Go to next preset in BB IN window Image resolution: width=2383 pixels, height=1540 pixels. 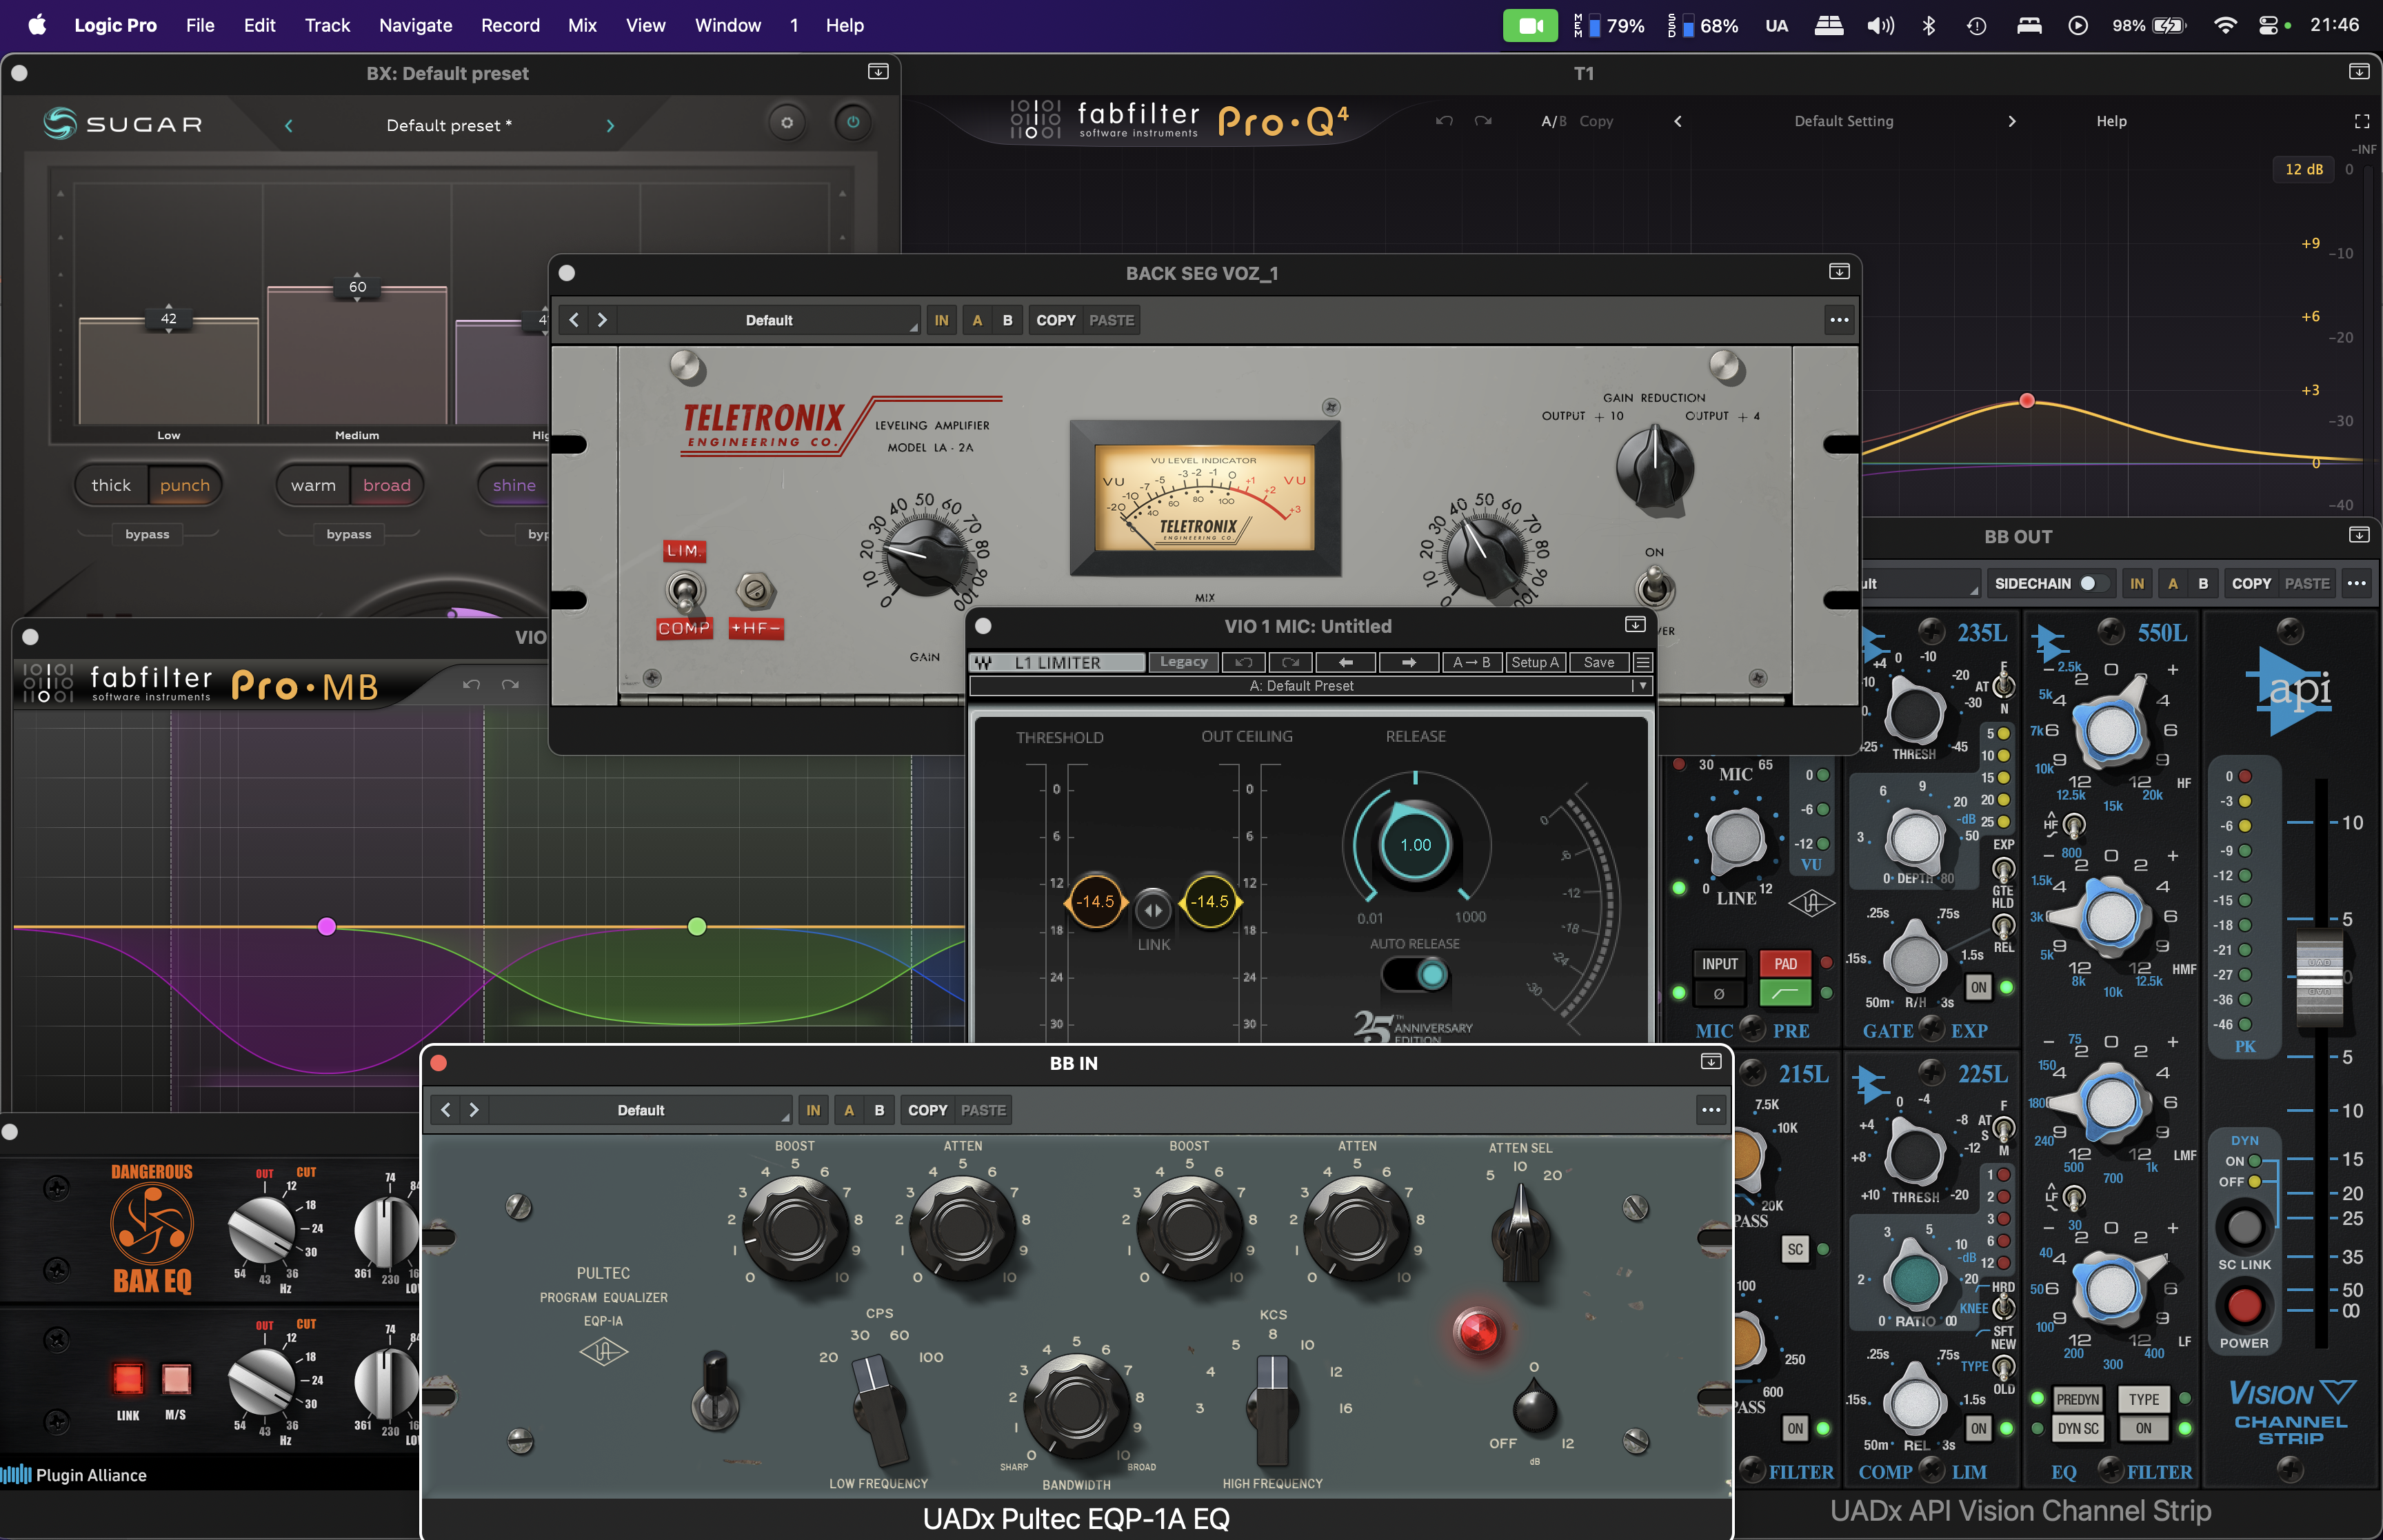tap(474, 1110)
